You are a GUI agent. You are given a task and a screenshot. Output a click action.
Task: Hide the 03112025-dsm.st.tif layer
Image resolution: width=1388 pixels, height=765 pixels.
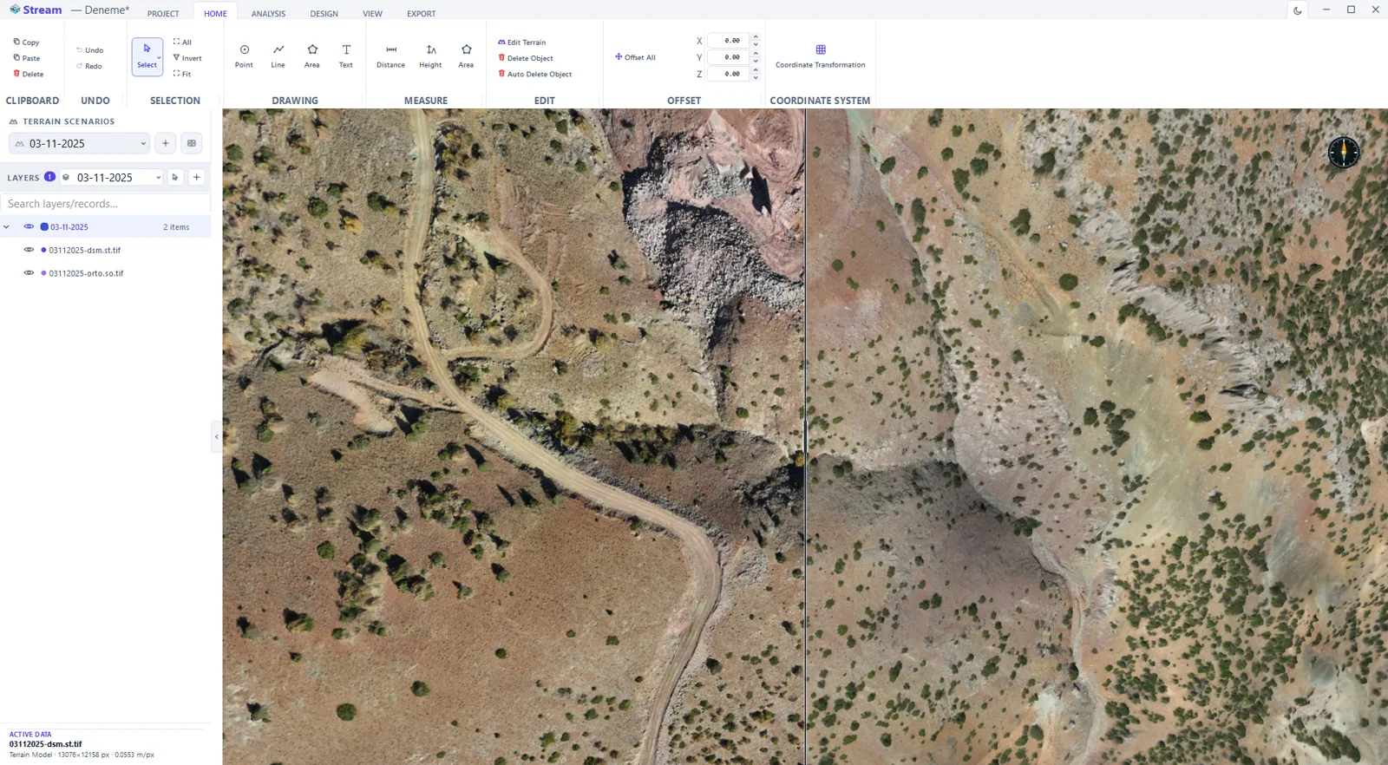pos(29,250)
